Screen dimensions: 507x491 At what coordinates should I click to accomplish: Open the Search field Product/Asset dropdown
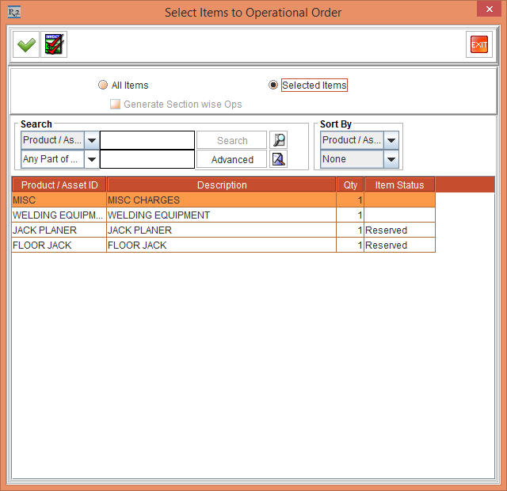click(92, 140)
